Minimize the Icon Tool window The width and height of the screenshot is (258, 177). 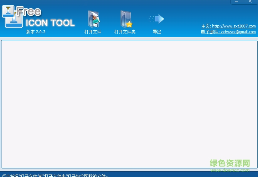pos(237,2)
